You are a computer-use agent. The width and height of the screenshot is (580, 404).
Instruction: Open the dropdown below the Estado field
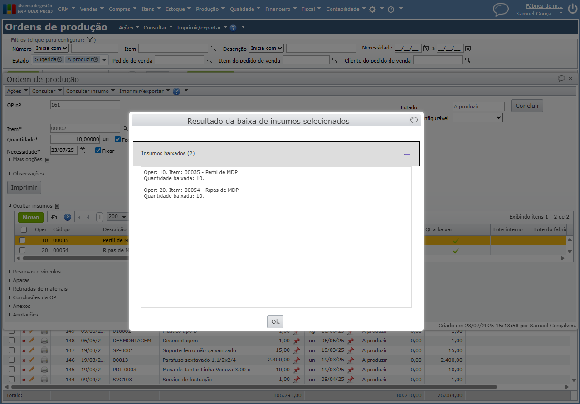[478, 117]
